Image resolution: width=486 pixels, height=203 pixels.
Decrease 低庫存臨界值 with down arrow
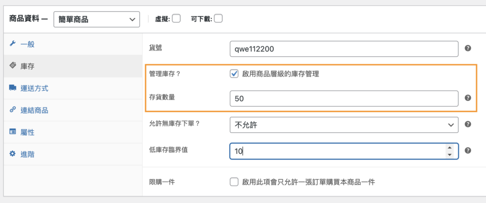click(449, 154)
